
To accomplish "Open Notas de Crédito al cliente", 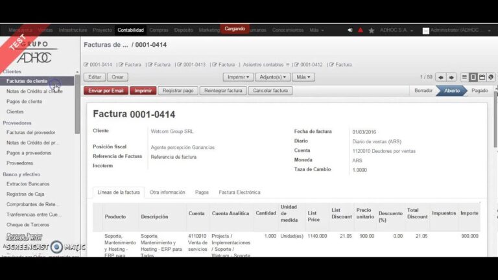I will tap(34, 91).
